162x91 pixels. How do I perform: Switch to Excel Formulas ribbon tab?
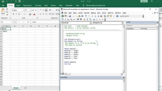38,6
